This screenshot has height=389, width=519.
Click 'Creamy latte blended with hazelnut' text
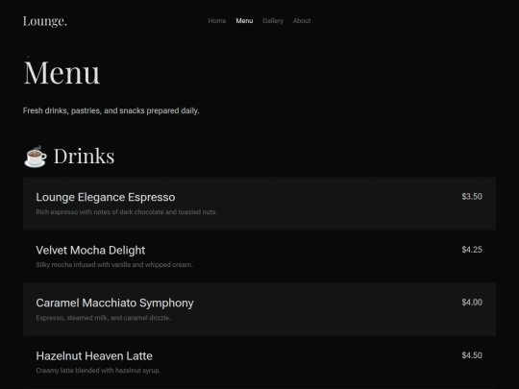98,371
